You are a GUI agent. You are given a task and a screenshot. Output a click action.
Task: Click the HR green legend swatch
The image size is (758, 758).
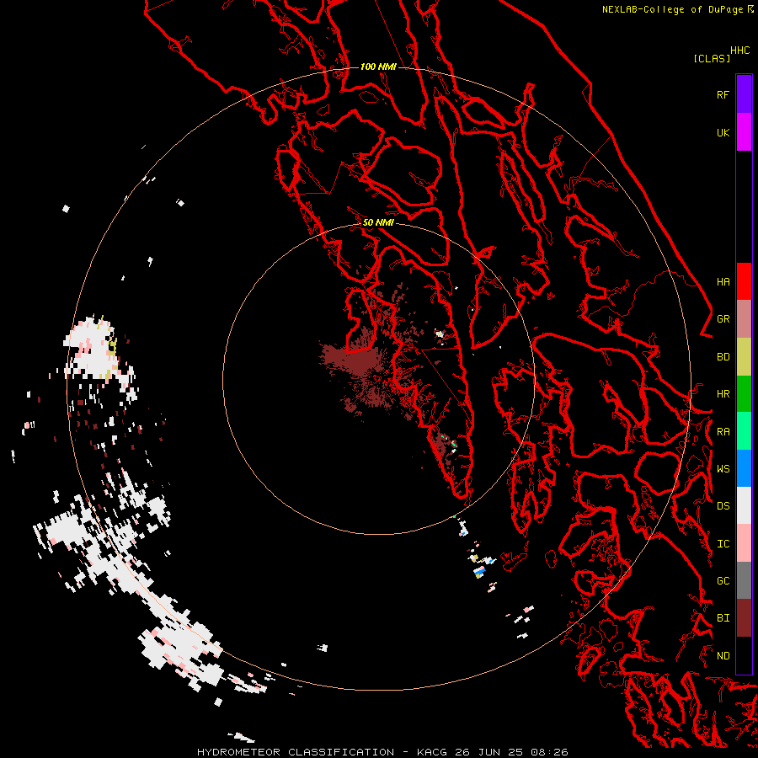point(744,394)
